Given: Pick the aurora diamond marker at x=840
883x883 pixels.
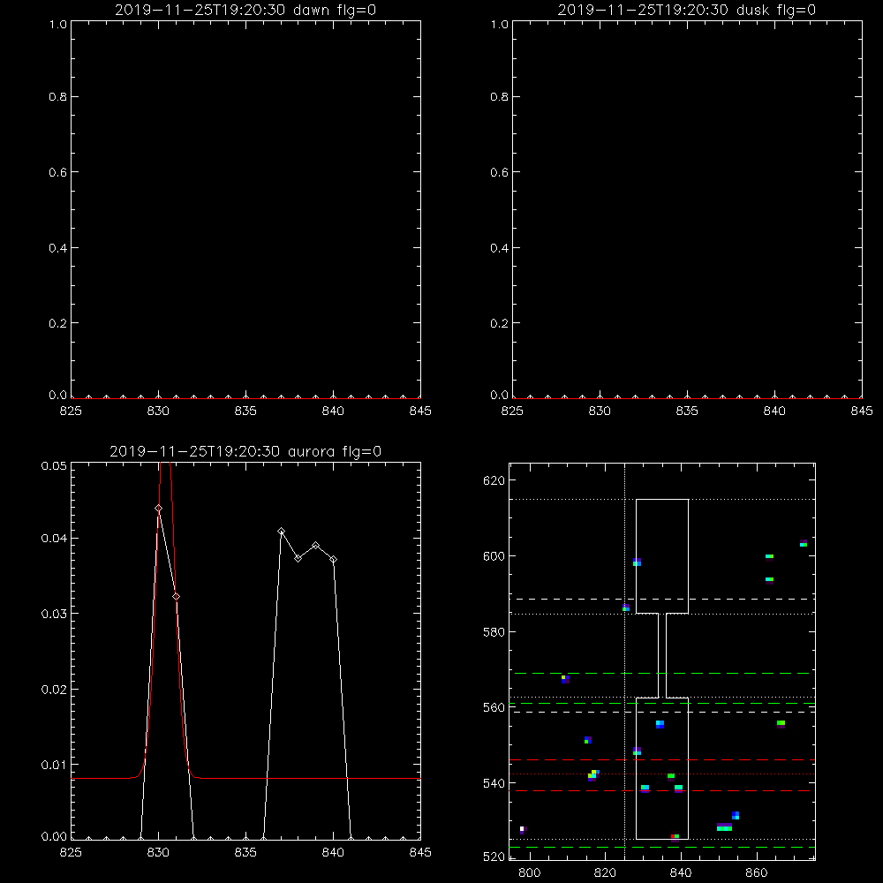Looking at the screenshot, I should pos(334,559).
